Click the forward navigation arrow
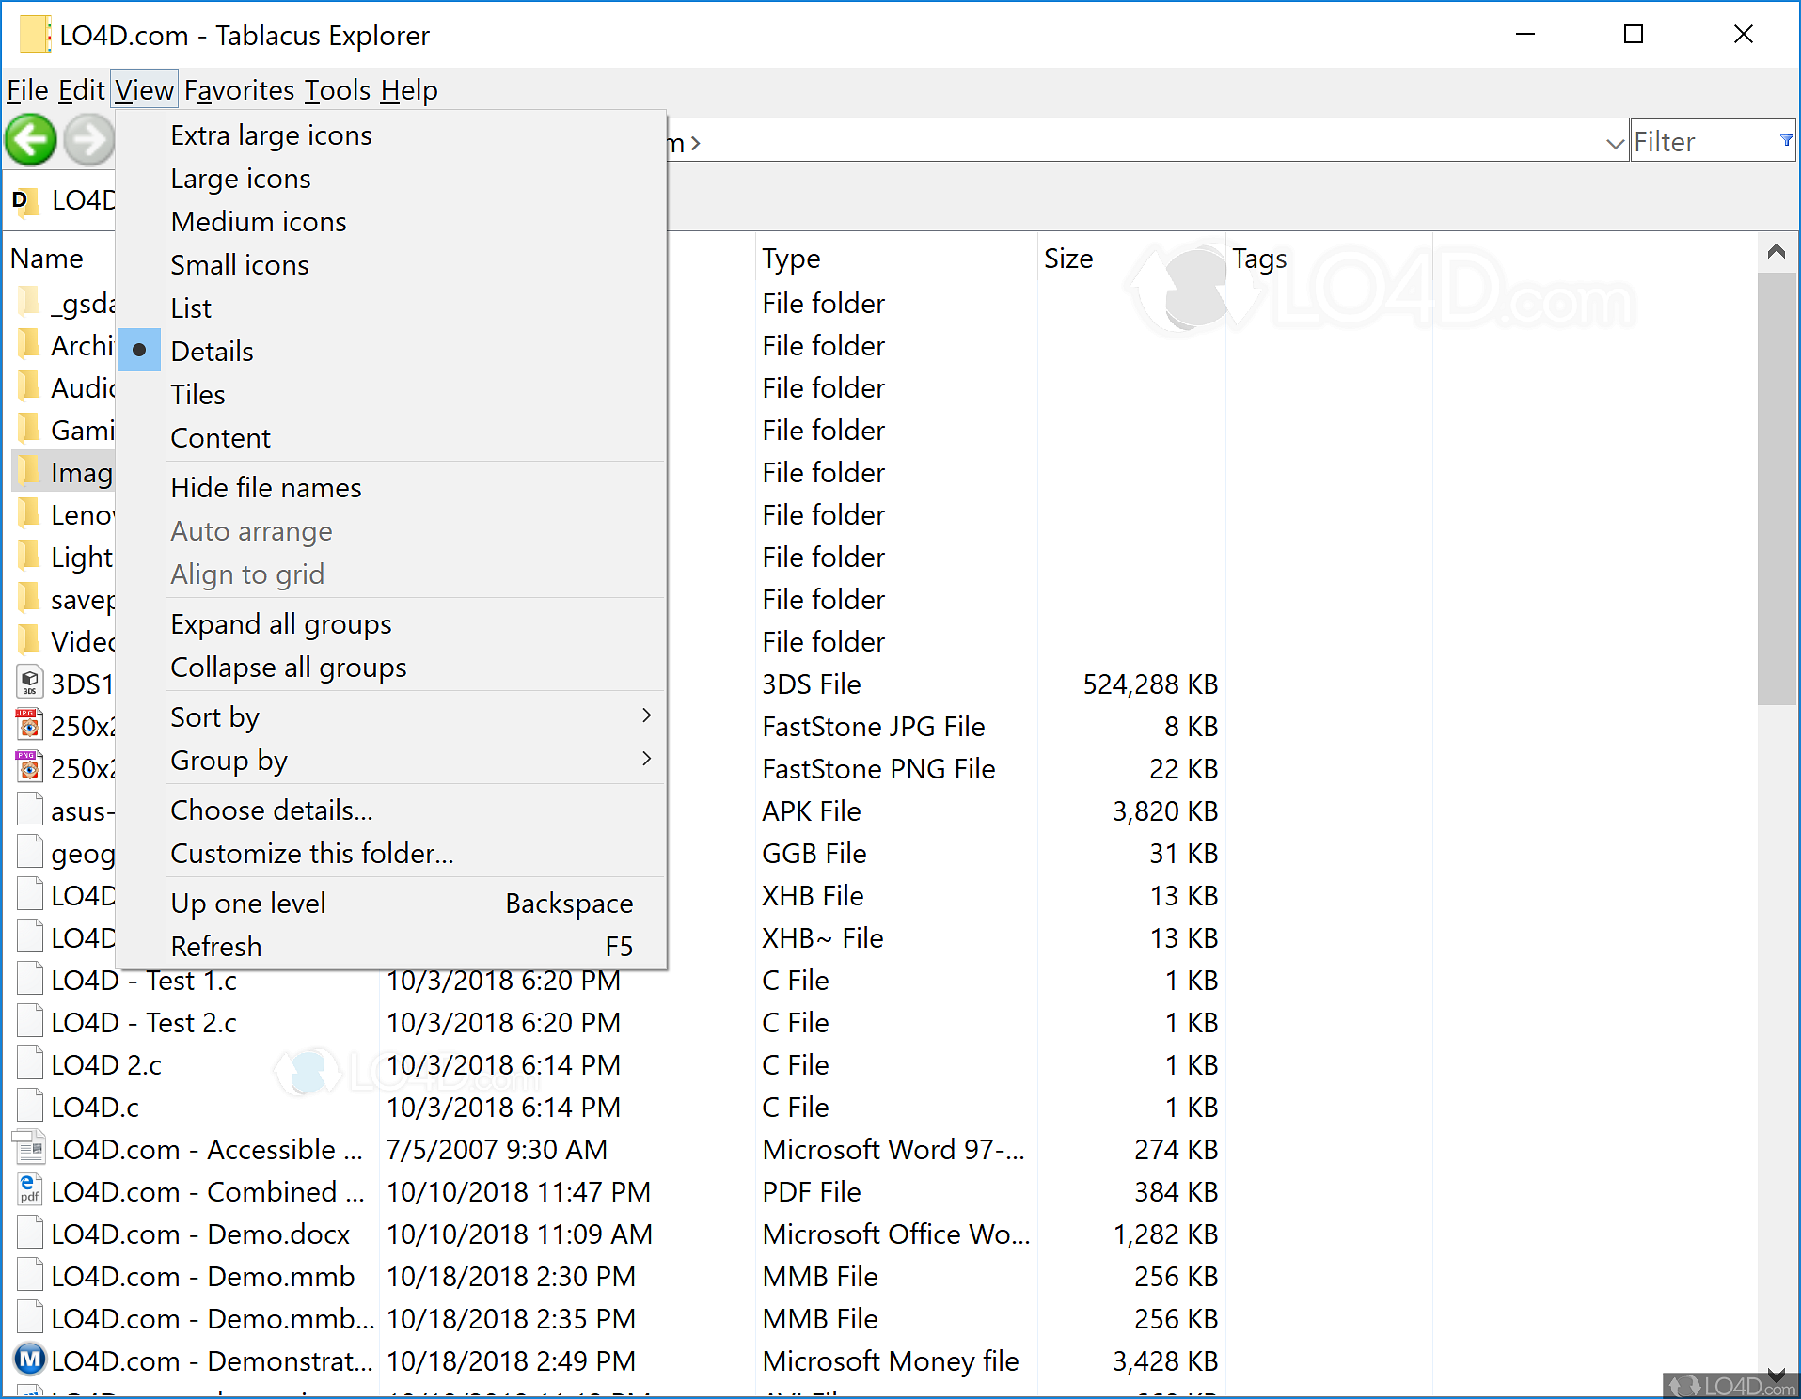1801x1399 pixels. click(89, 139)
